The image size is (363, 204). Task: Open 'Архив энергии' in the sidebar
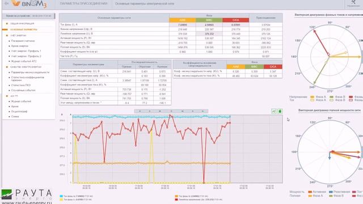20,46
